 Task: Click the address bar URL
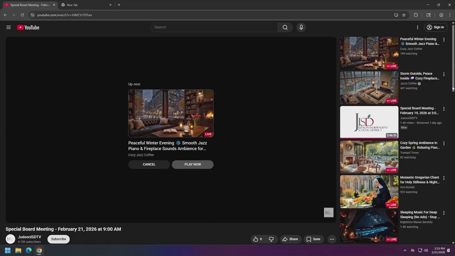point(65,15)
